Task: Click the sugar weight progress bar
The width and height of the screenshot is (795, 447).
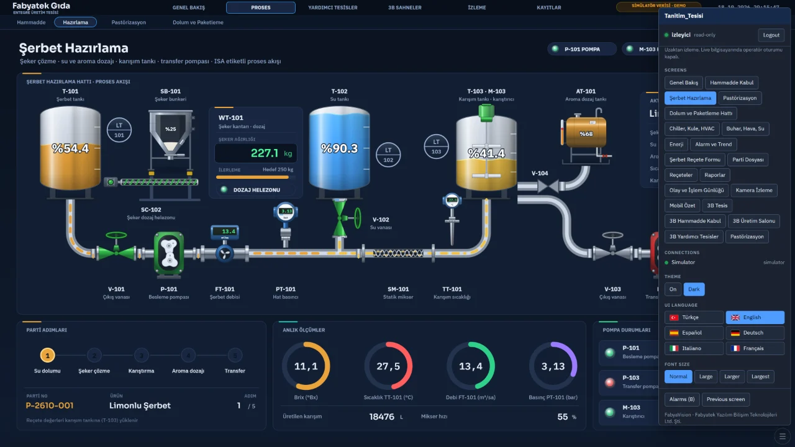Action: click(x=256, y=178)
